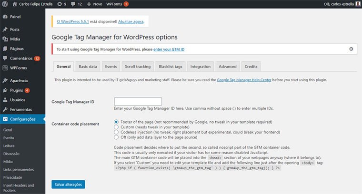The width and height of the screenshot is (362, 194).
Task: Switch to the Basic data tab
Action: point(88,67)
